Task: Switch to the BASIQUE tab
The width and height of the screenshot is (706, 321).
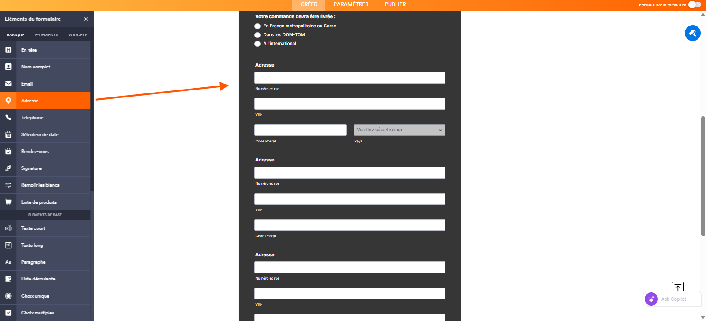Action: 15,35
